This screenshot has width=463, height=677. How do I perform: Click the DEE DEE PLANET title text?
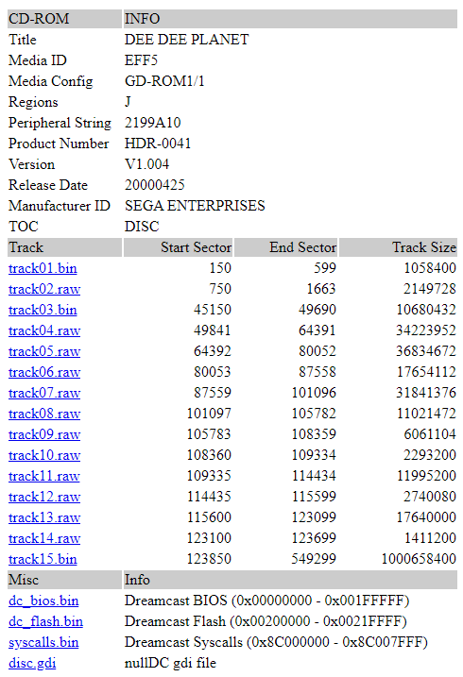tap(186, 40)
